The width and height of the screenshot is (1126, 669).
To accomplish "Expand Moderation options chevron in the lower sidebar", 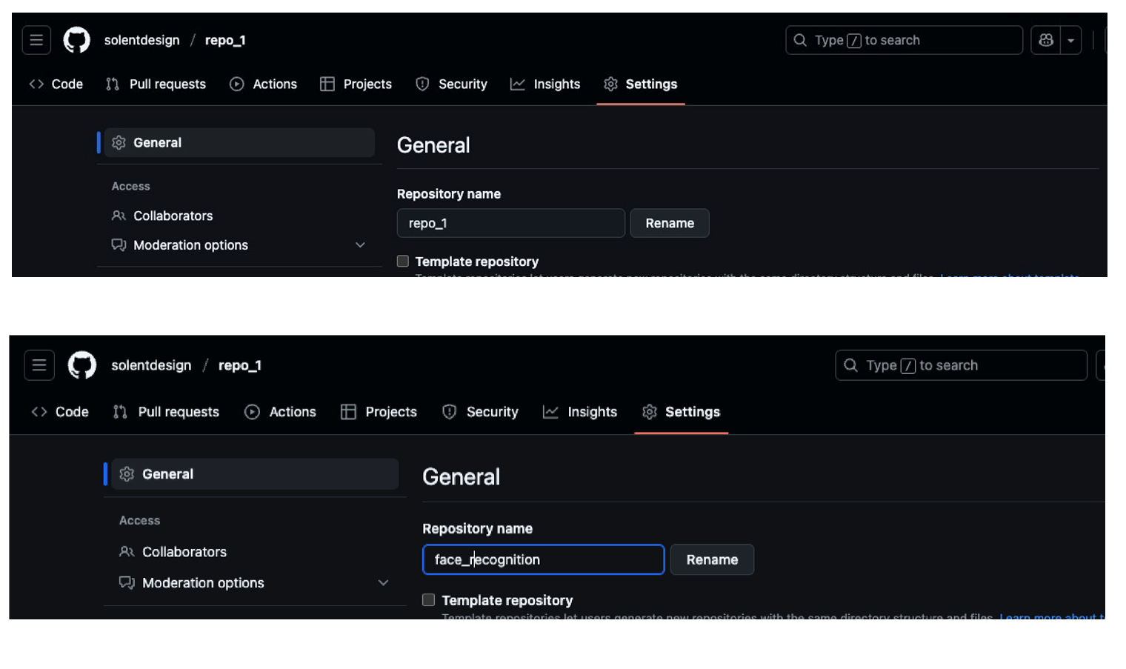I will pyautogui.click(x=383, y=583).
